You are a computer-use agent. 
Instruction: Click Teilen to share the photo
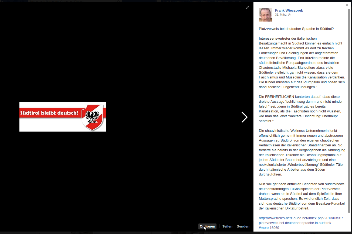227,226
